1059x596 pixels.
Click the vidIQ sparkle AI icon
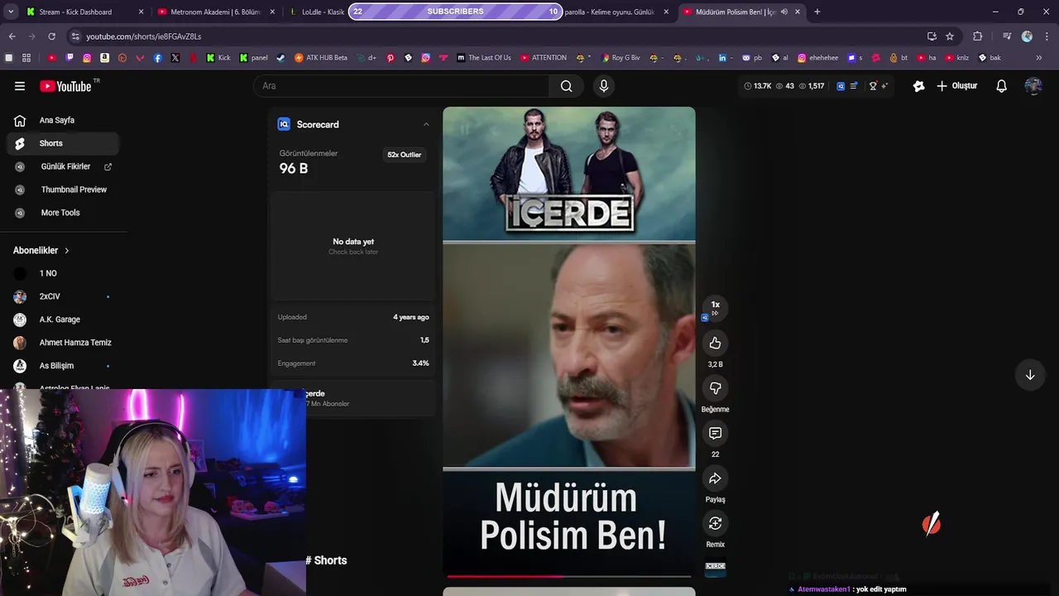click(884, 86)
